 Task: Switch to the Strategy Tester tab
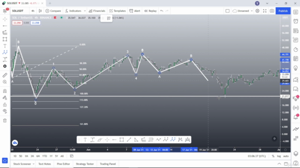pos(85,164)
